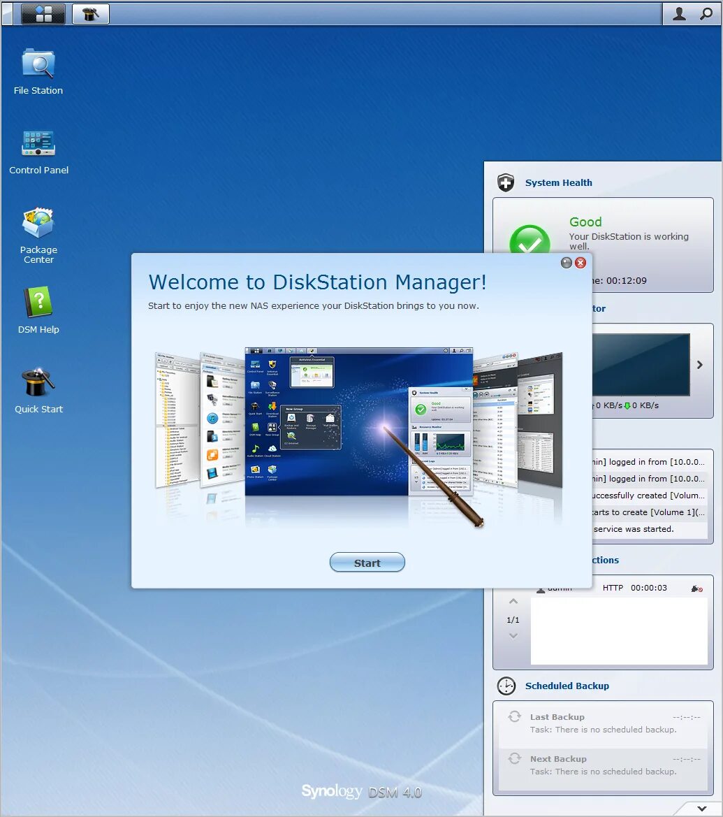The image size is (723, 817).
Task: Open the Scheduled Backup widget title
Action: point(567,686)
